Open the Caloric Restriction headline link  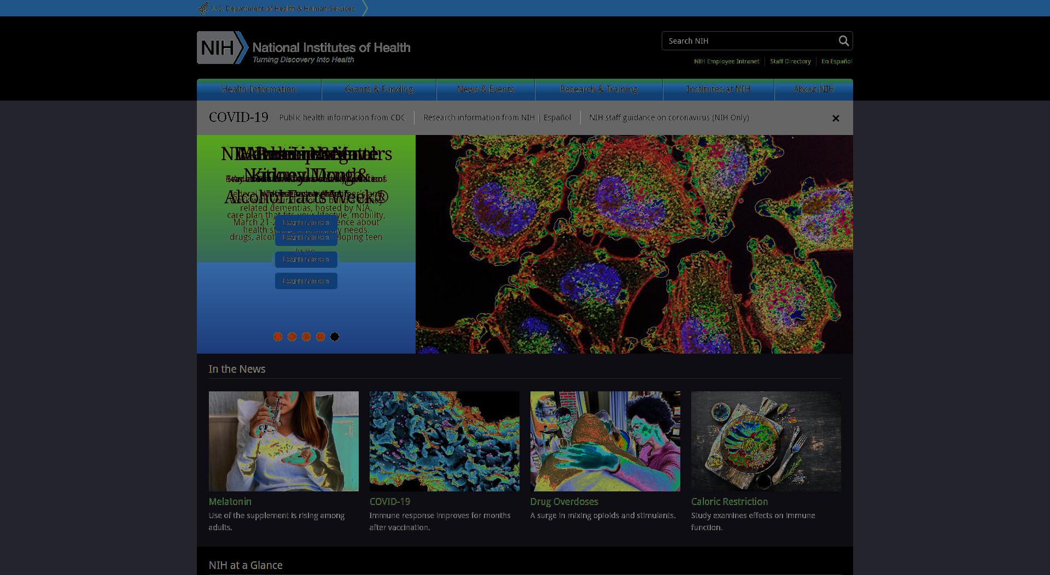730,502
